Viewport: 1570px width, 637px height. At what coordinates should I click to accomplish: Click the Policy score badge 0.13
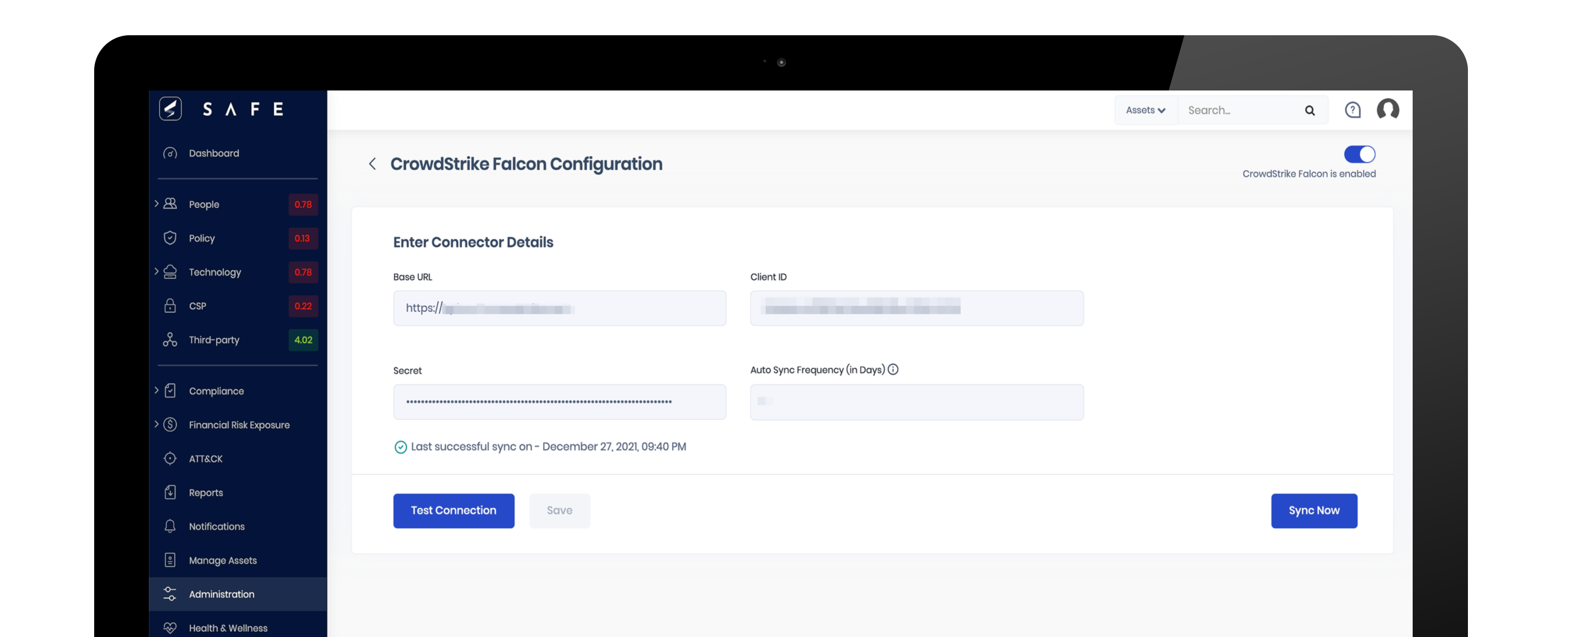coord(303,238)
